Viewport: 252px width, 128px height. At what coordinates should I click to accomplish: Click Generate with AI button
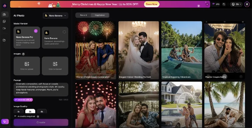pos(23,100)
